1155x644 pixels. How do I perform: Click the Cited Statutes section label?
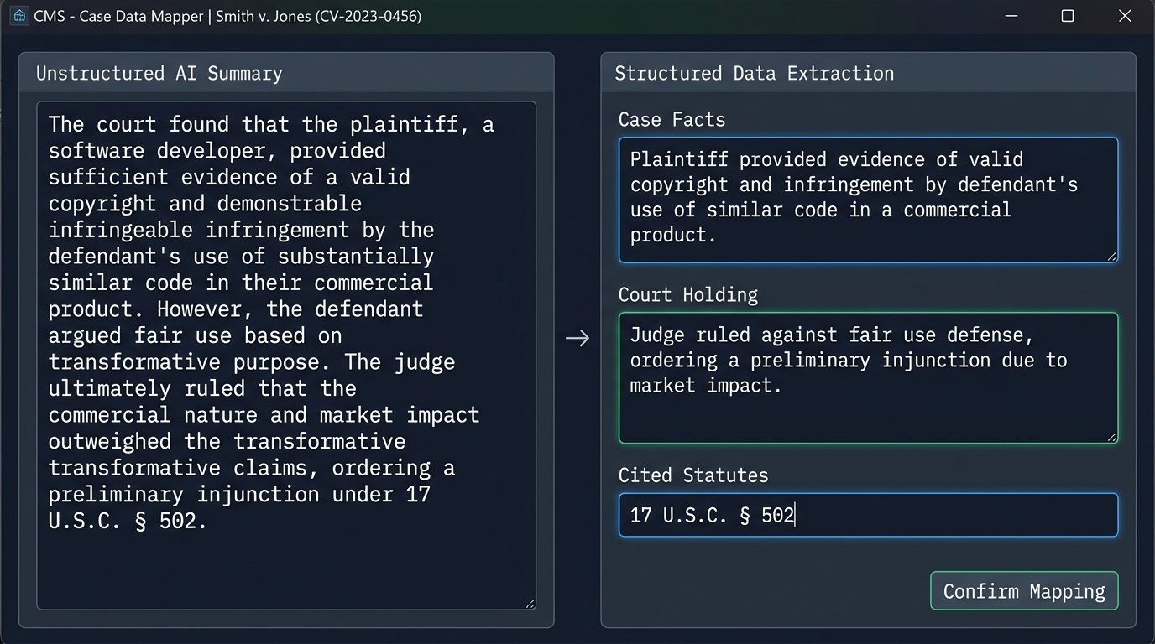(x=693, y=475)
